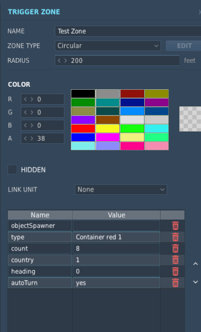This screenshot has width=201, height=332.
Task: Decrease R value with left arrow
Action: [x=26, y=99]
